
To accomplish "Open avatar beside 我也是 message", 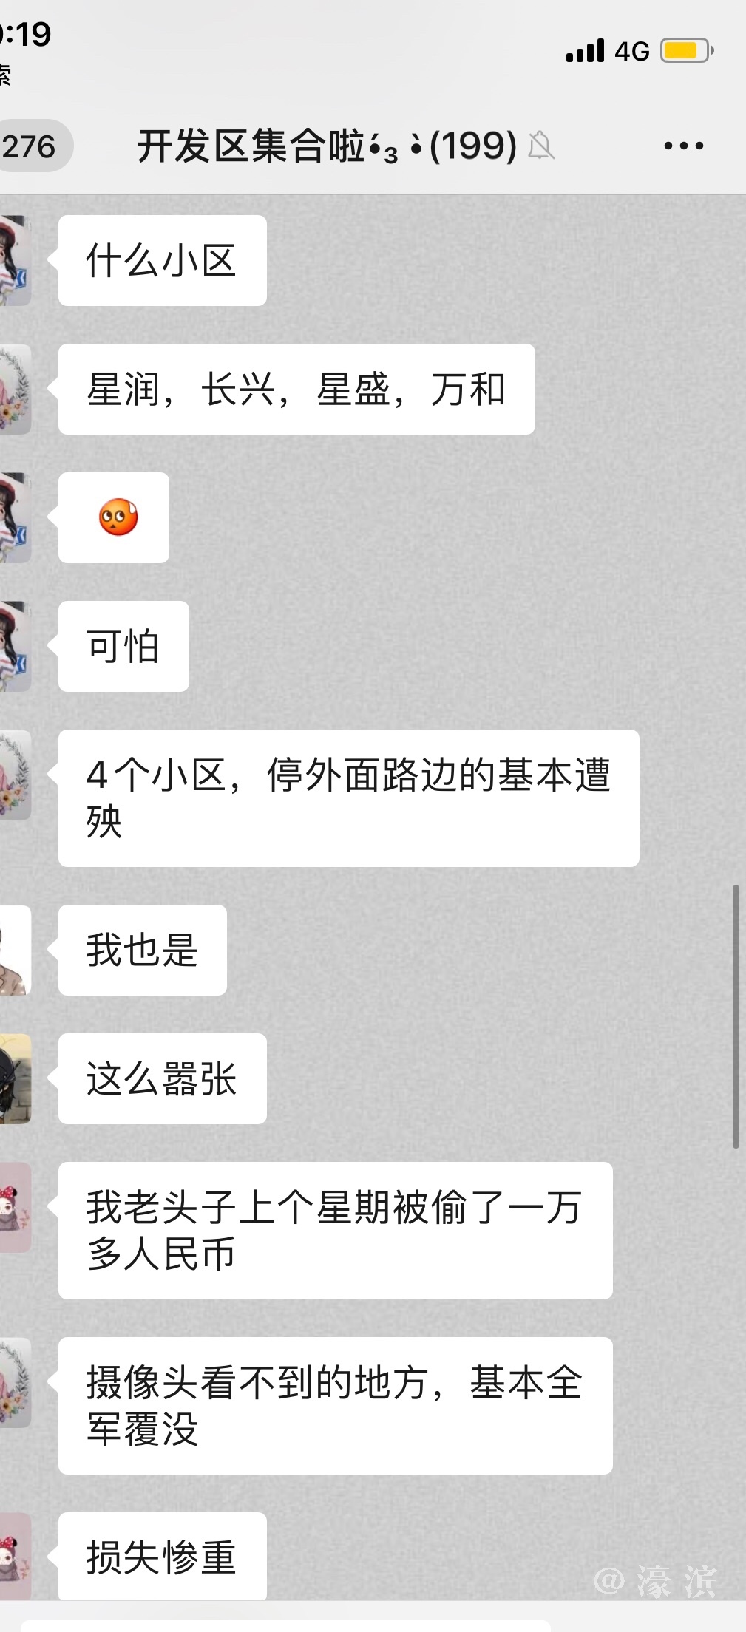I will 15,950.
